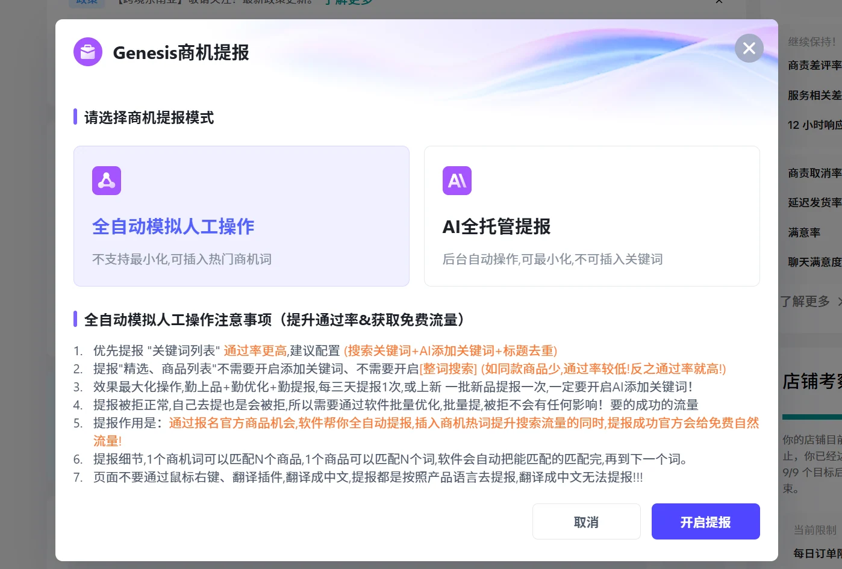Click 商责差评率 in the background page
This screenshot has width=842, height=569.
(815, 65)
